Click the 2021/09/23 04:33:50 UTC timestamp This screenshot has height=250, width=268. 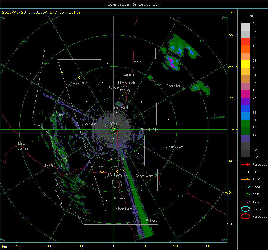(41, 12)
